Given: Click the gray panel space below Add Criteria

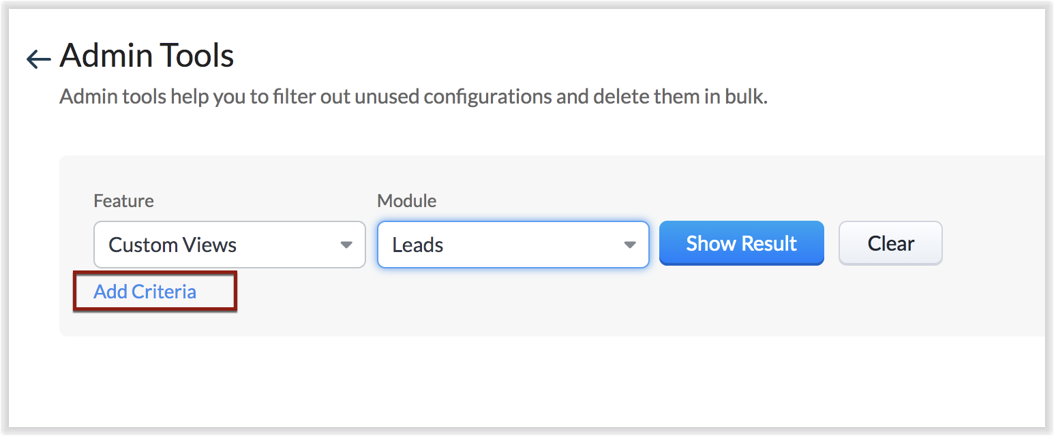Looking at the screenshot, I should (145, 324).
